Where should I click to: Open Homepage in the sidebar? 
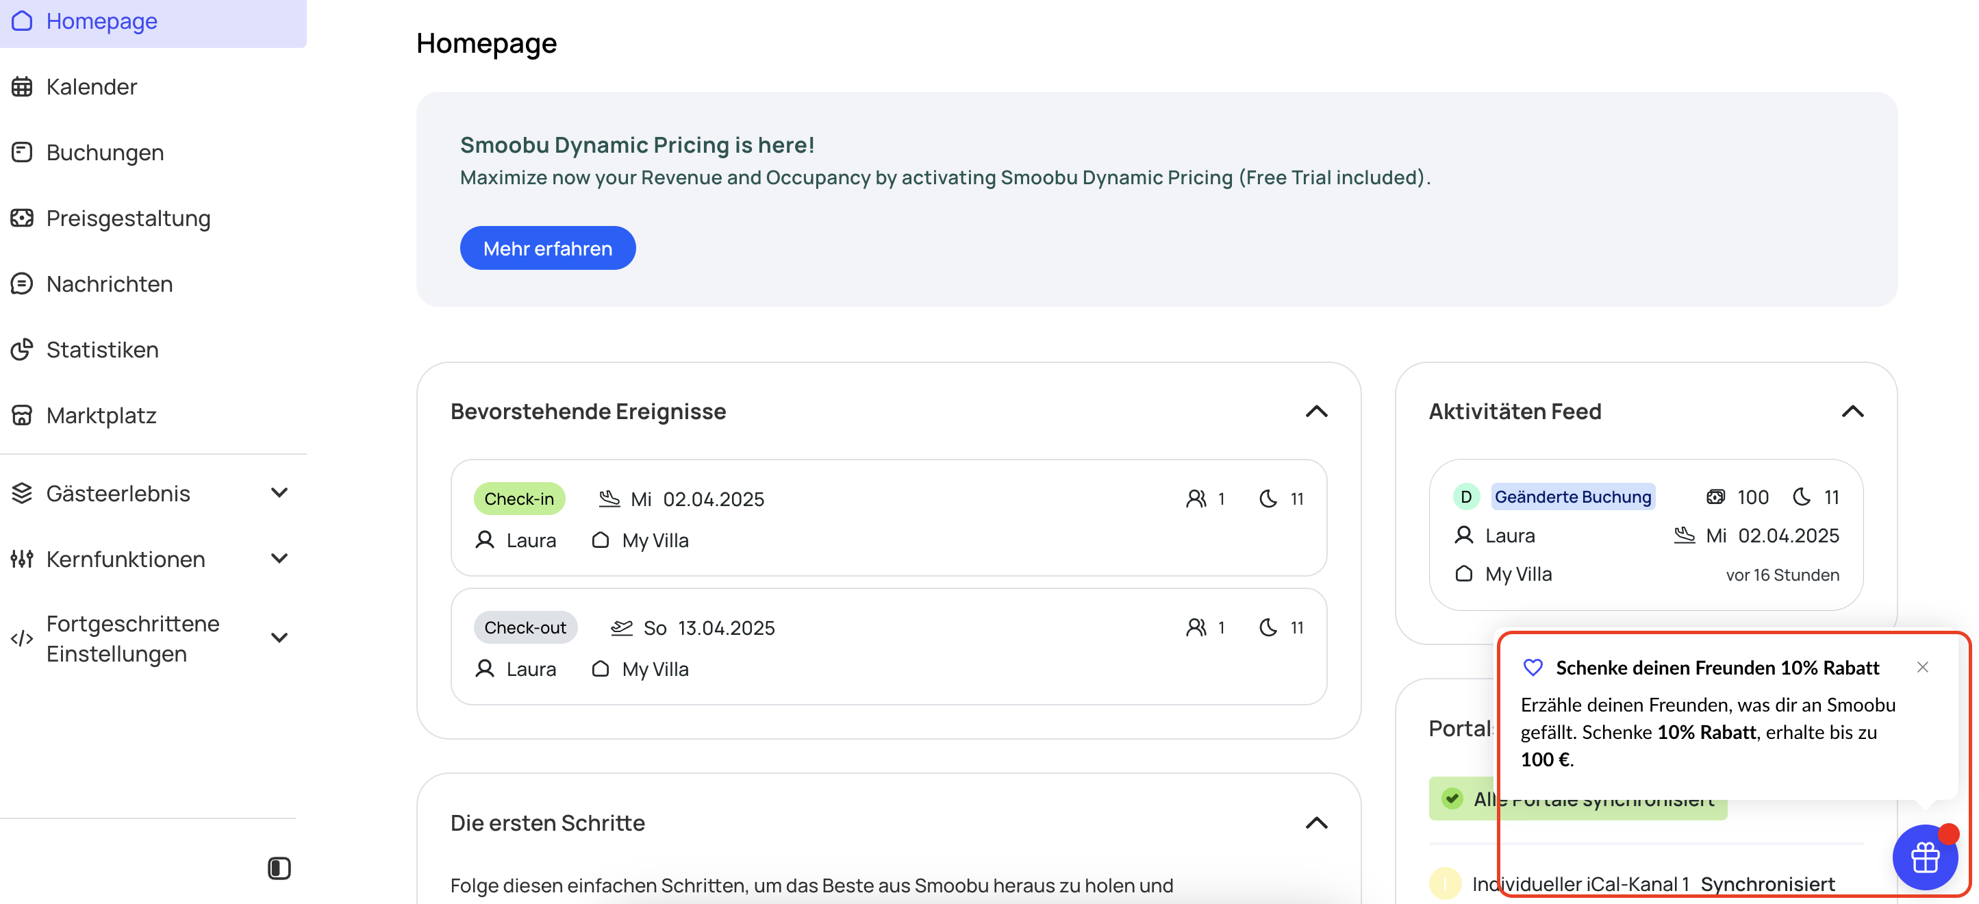pos(153,21)
